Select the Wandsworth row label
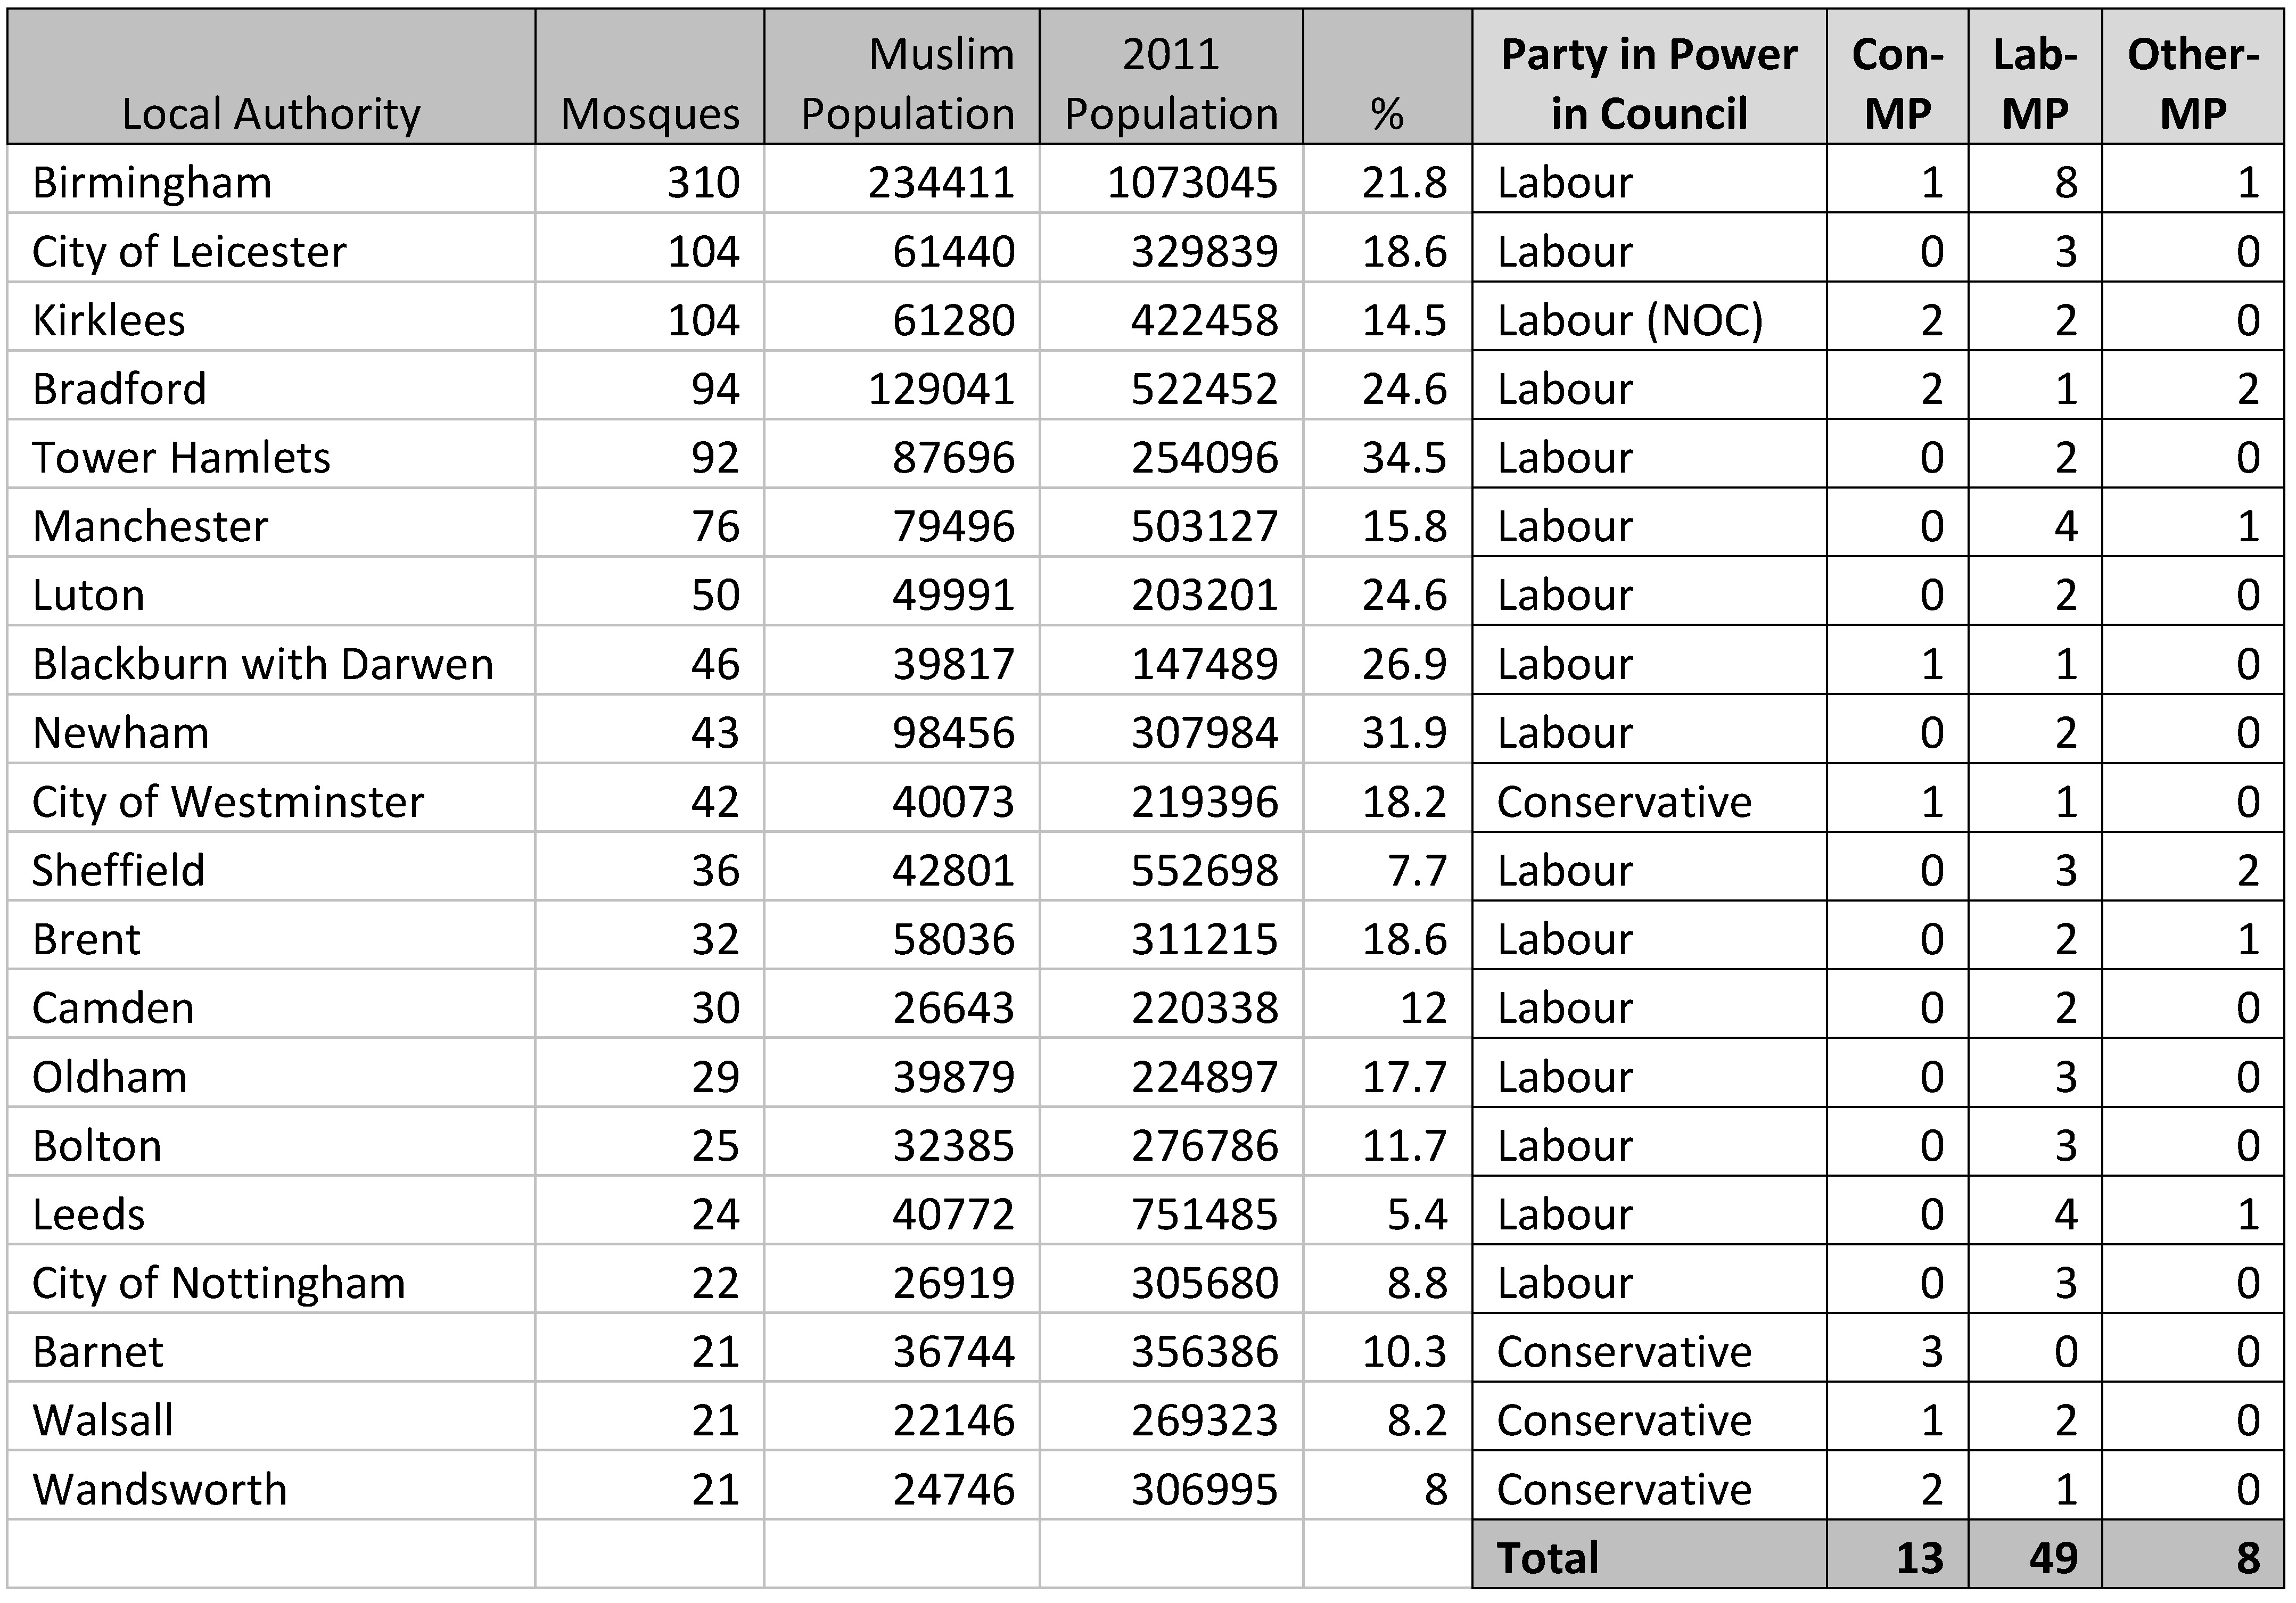This screenshot has height=1603, width=2296. point(160,1490)
